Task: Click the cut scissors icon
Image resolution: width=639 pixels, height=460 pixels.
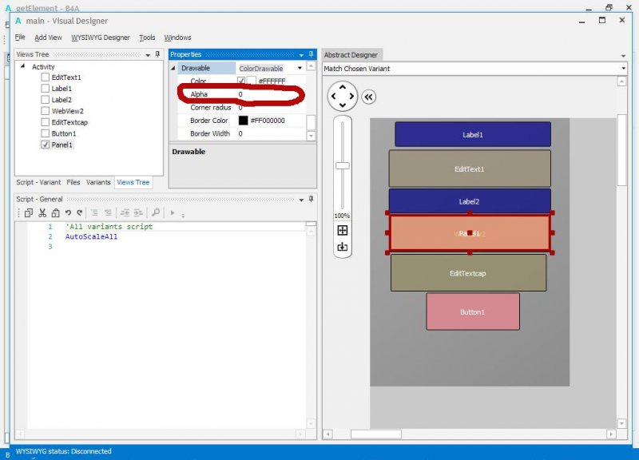Action: coord(42,212)
